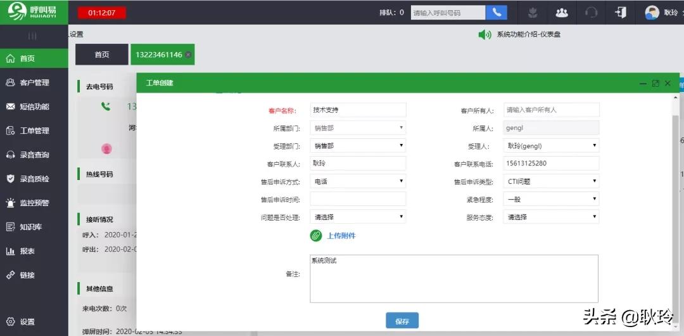Maximize the 工单创建 dialog
684x336 pixels.
point(655,83)
